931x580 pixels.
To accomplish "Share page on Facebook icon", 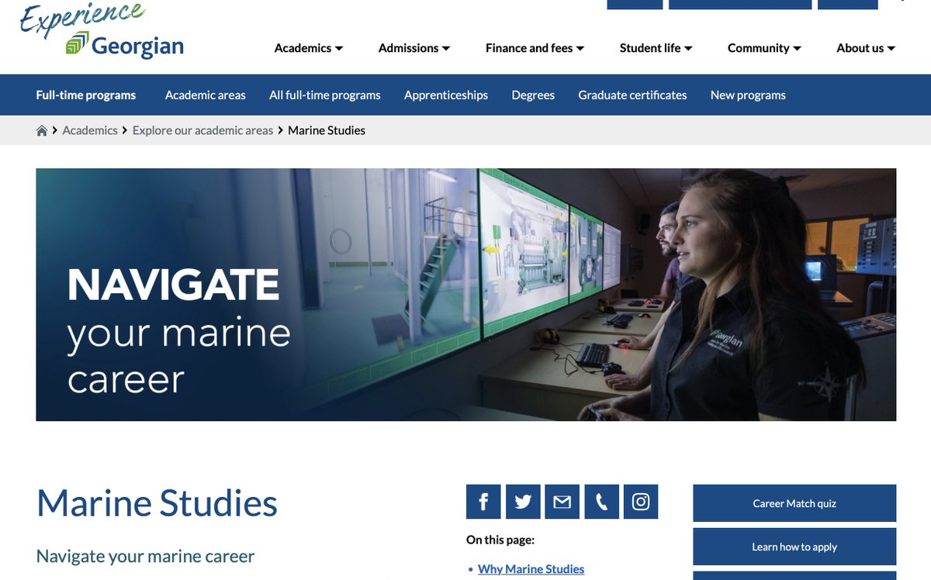I will pos(483,502).
